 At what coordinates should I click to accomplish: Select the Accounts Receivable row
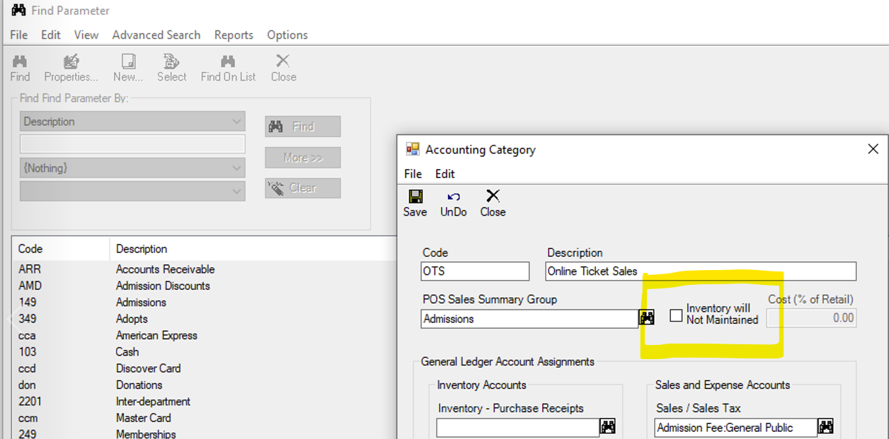(x=205, y=269)
